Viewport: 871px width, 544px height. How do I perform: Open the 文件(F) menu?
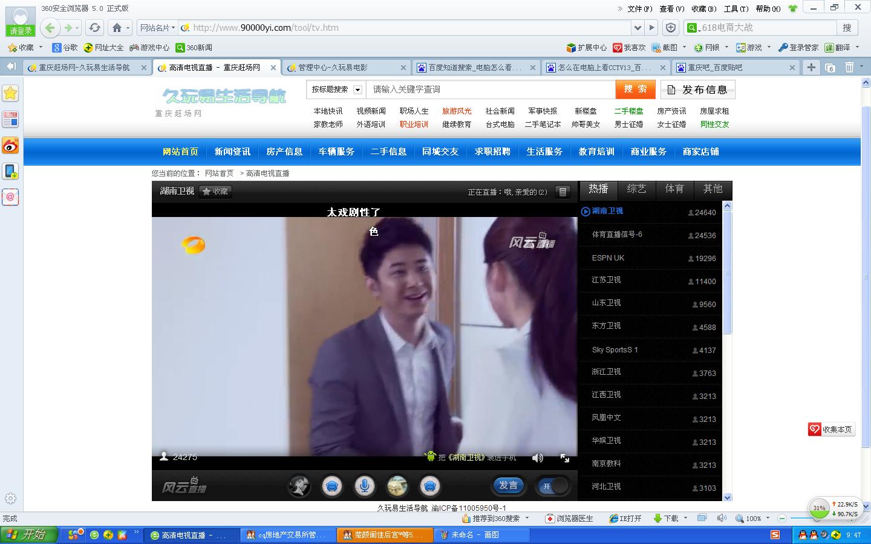pyautogui.click(x=639, y=8)
